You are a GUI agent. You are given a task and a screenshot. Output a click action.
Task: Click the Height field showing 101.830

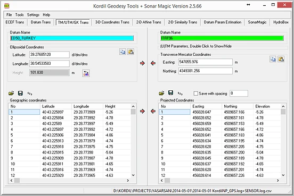(50, 73)
